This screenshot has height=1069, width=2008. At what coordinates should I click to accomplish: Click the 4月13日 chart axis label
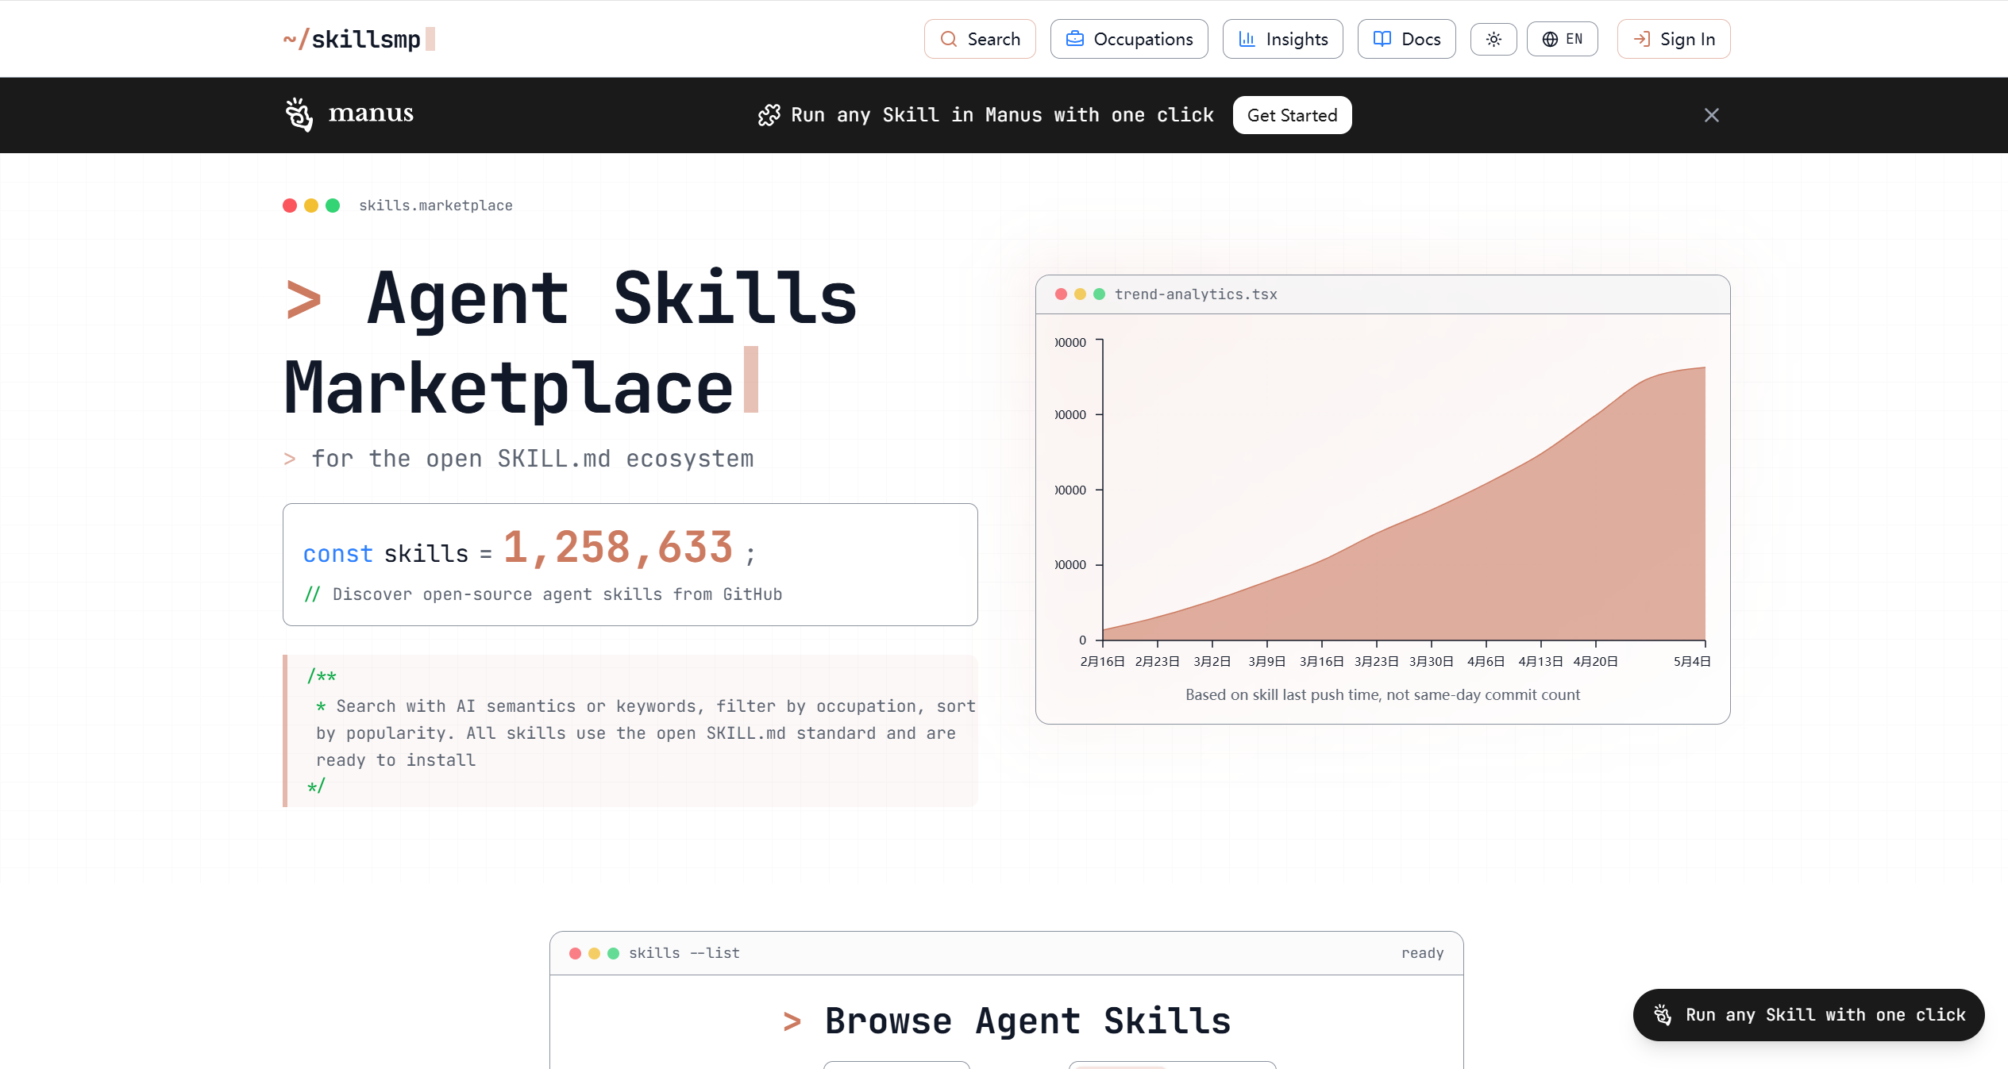click(1541, 662)
